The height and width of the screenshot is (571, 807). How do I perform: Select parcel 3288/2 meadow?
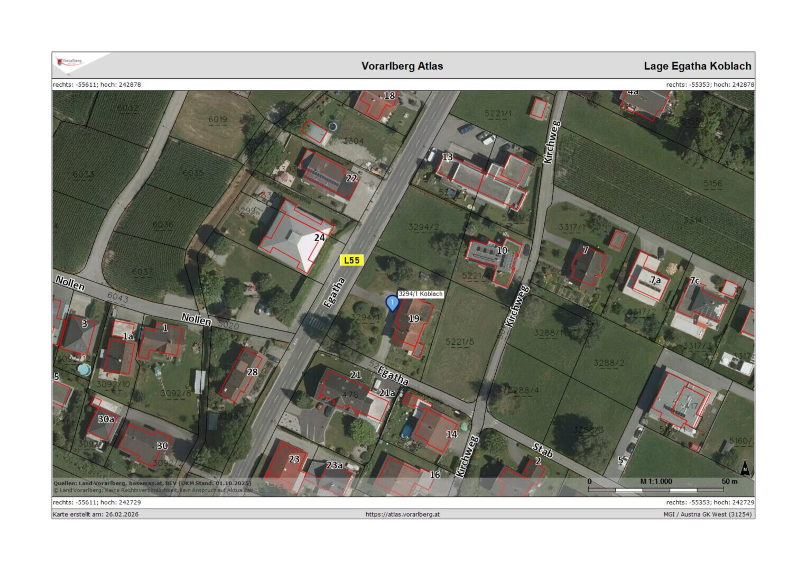click(x=608, y=363)
